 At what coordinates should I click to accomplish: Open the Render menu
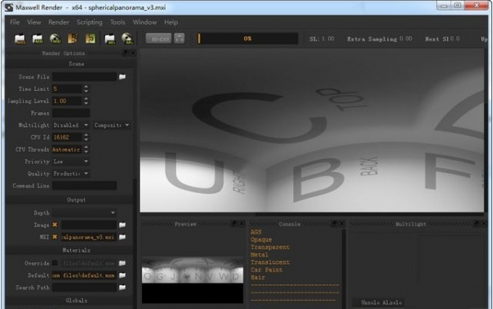58,22
